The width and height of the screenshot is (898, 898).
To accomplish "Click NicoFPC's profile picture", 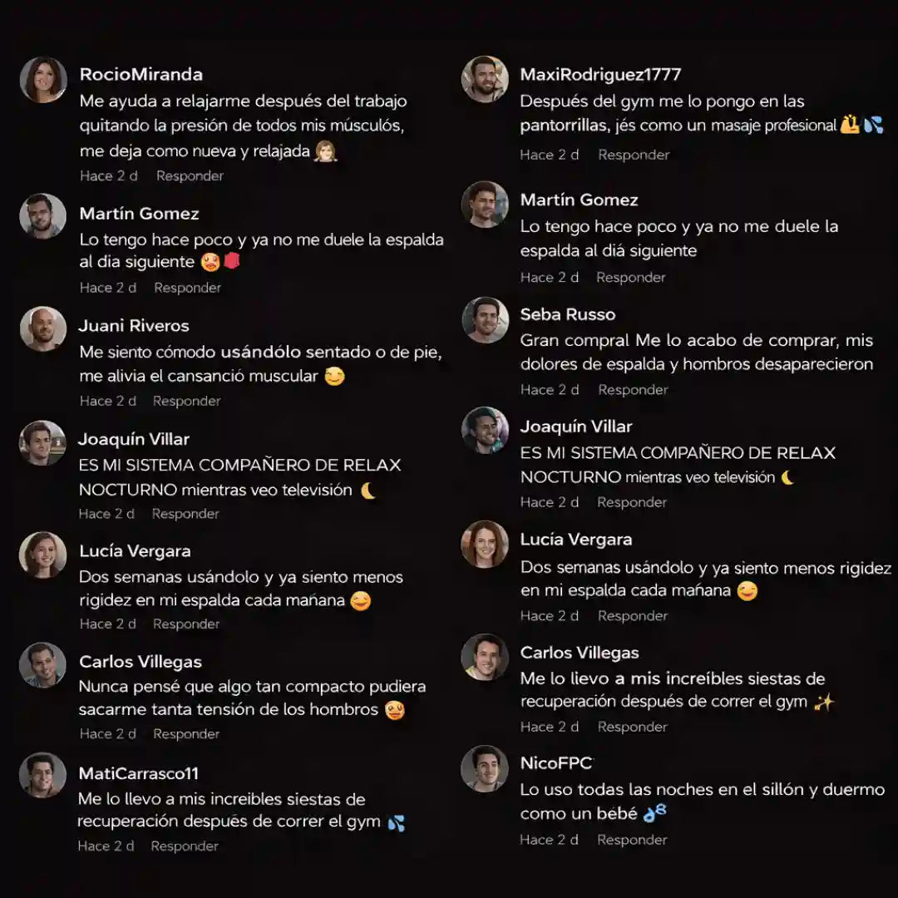I will (485, 768).
